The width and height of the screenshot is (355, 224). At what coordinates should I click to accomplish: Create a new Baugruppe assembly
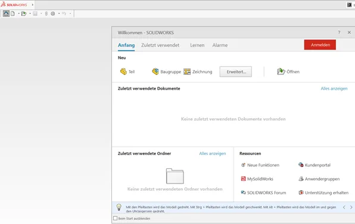(x=166, y=71)
